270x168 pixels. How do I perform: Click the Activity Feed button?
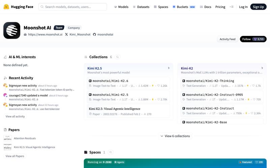[227, 39]
